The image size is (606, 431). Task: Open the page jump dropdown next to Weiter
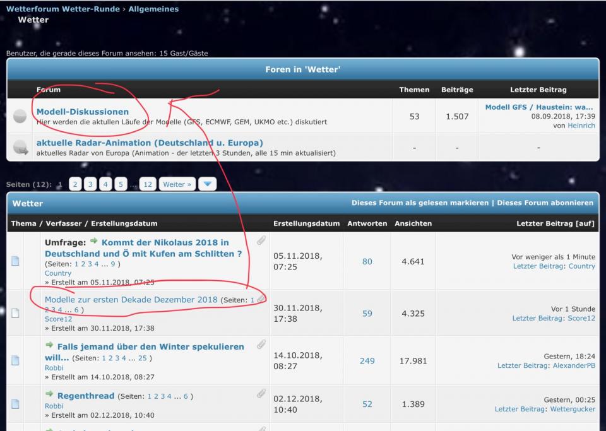click(207, 184)
